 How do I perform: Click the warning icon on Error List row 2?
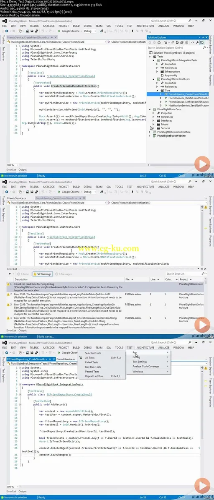[9, 294]
